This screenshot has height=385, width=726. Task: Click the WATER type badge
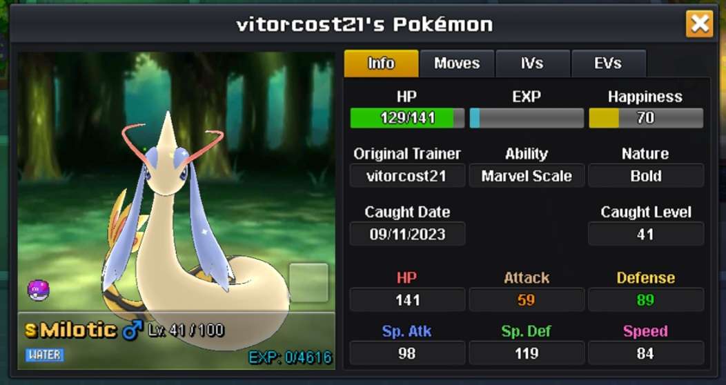[x=45, y=355]
